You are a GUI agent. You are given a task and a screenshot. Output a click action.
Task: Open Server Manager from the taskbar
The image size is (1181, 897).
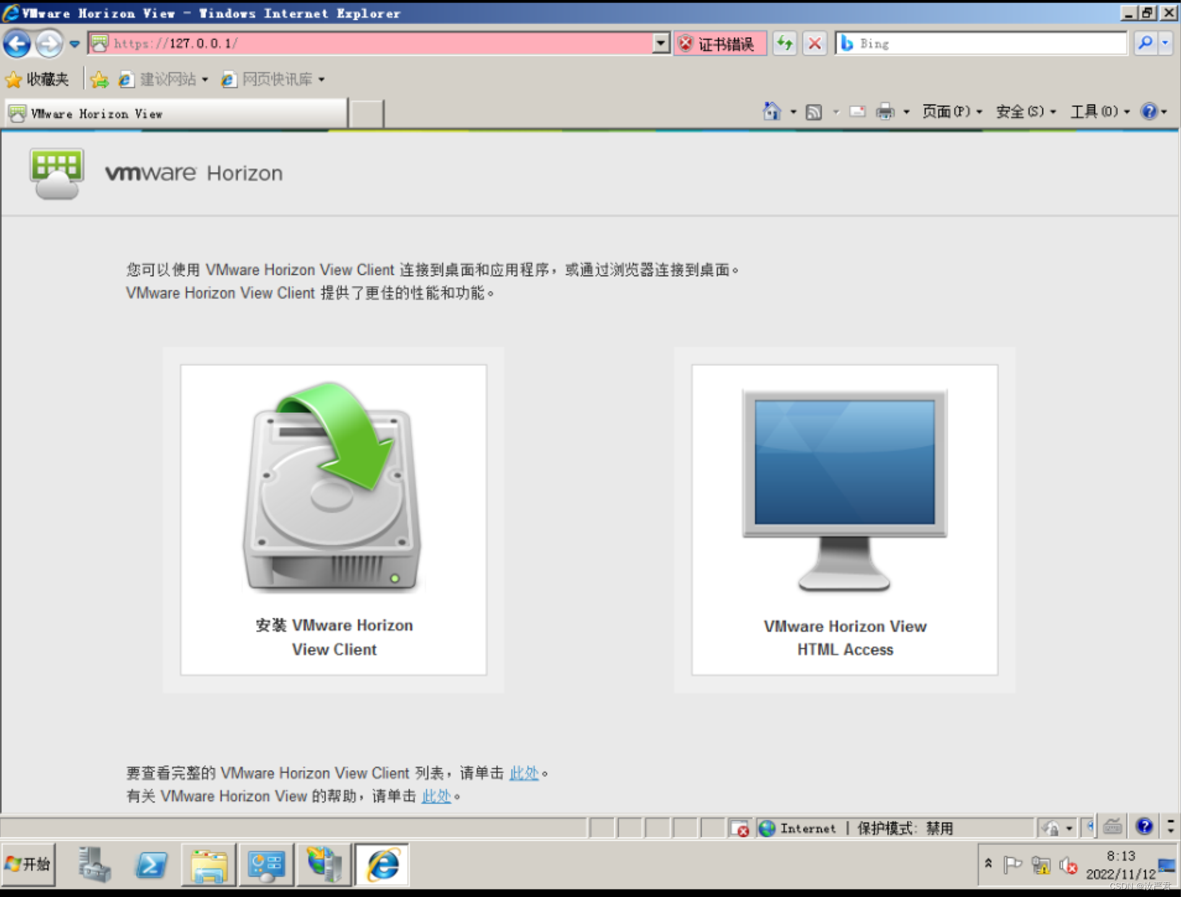[x=94, y=864]
